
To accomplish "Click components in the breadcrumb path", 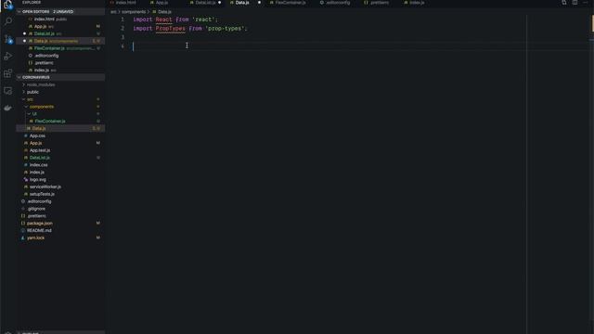I will coord(134,12).
